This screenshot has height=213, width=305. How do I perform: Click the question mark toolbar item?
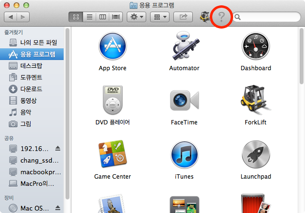tap(221, 17)
